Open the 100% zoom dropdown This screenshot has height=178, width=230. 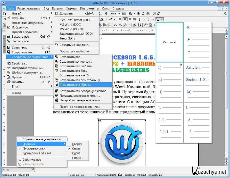(119, 14)
